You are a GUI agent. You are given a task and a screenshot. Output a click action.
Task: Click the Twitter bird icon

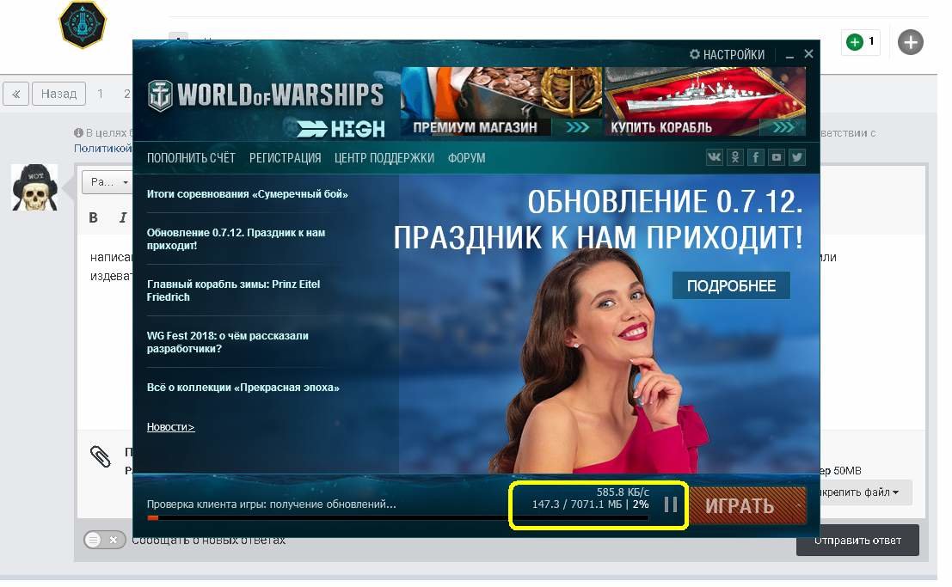(797, 157)
